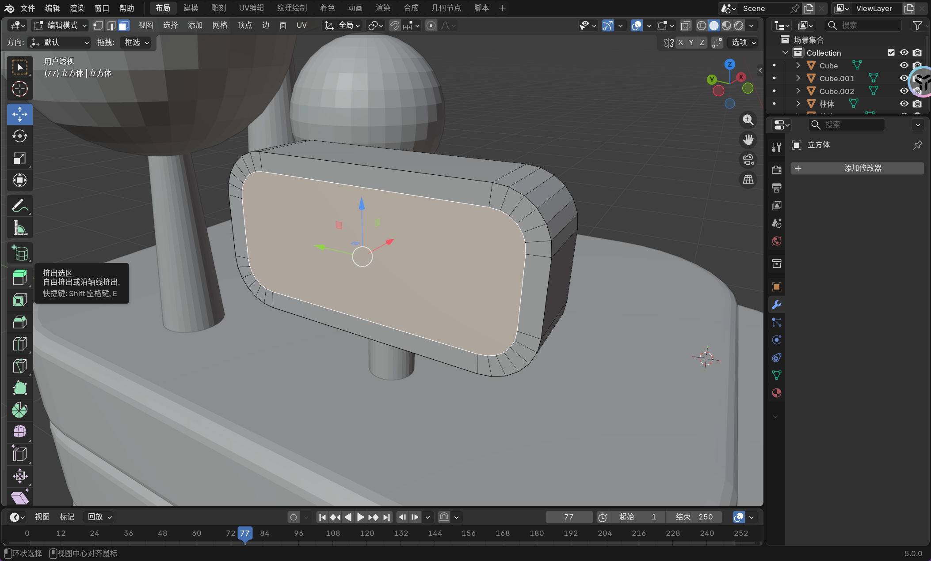Choose the Loop Cut tool
This screenshot has width=931, height=561.
(x=19, y=344)
